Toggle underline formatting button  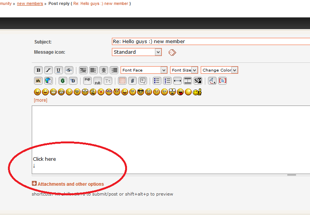click(59, 70)
